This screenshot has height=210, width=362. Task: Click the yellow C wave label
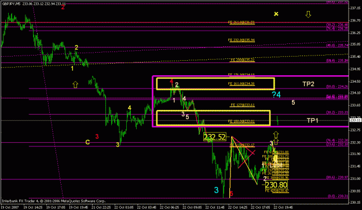pyautogui.click(x=87, y=142)
